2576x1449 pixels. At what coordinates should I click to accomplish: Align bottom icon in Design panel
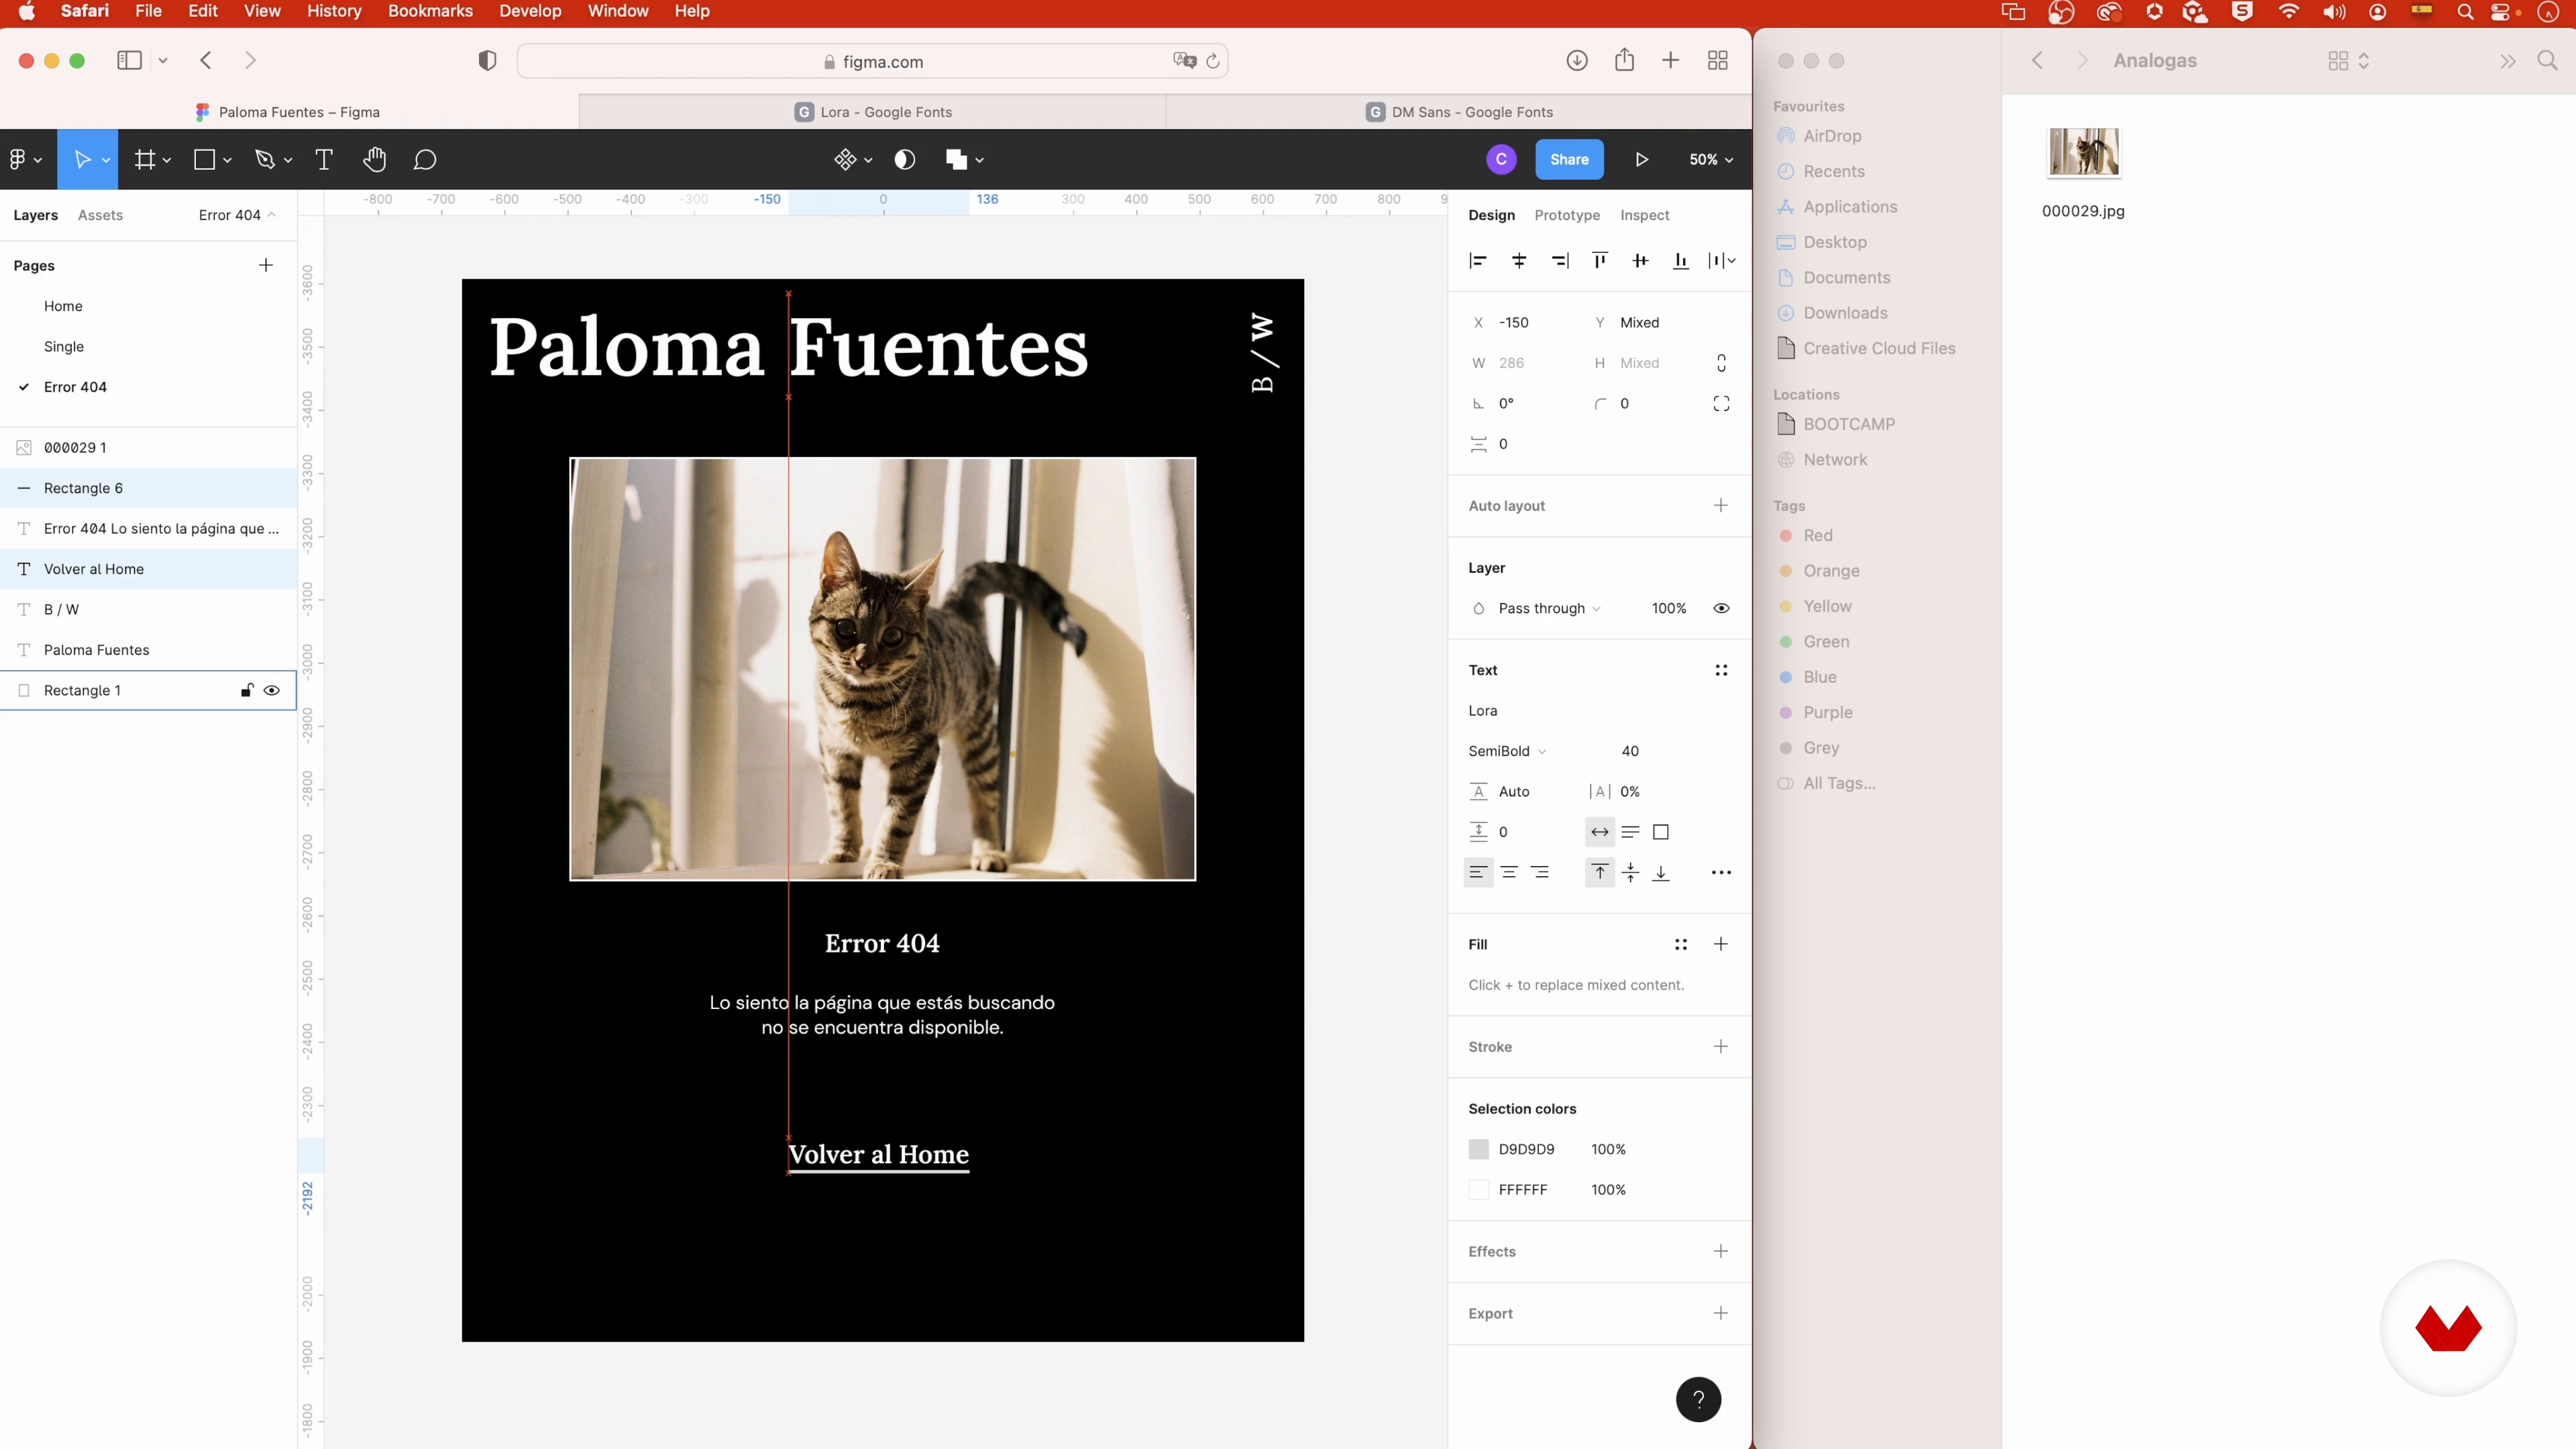coord(1681,261)
